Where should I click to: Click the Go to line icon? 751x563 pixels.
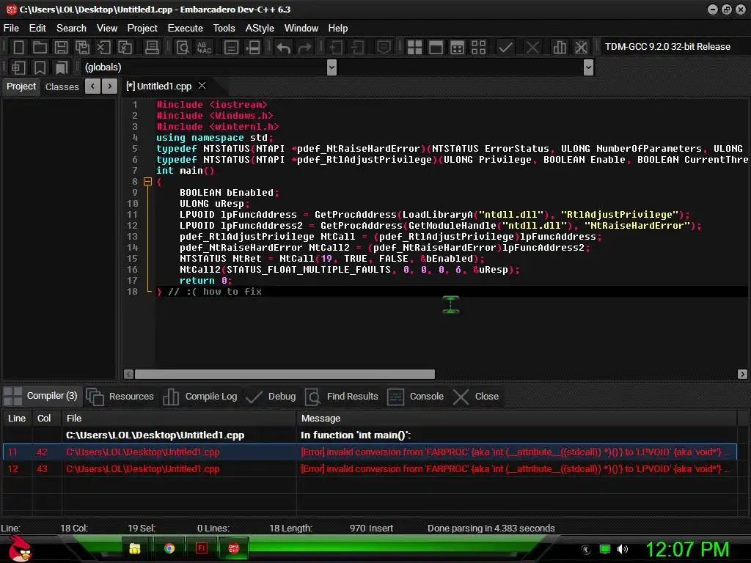253,48
